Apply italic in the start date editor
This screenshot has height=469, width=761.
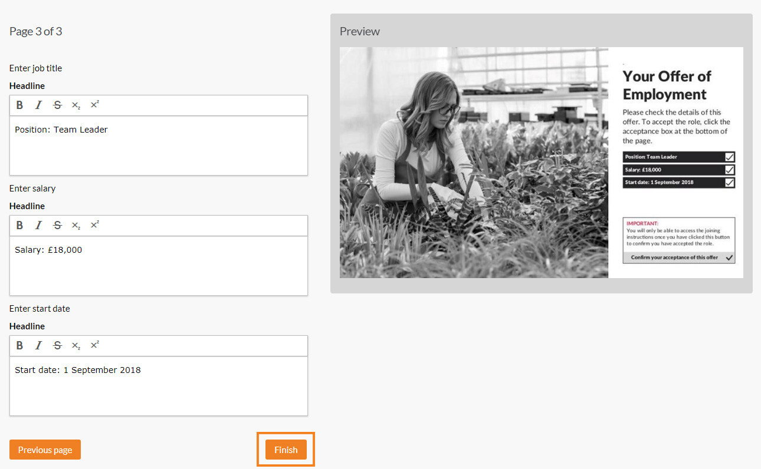(38, 346)
